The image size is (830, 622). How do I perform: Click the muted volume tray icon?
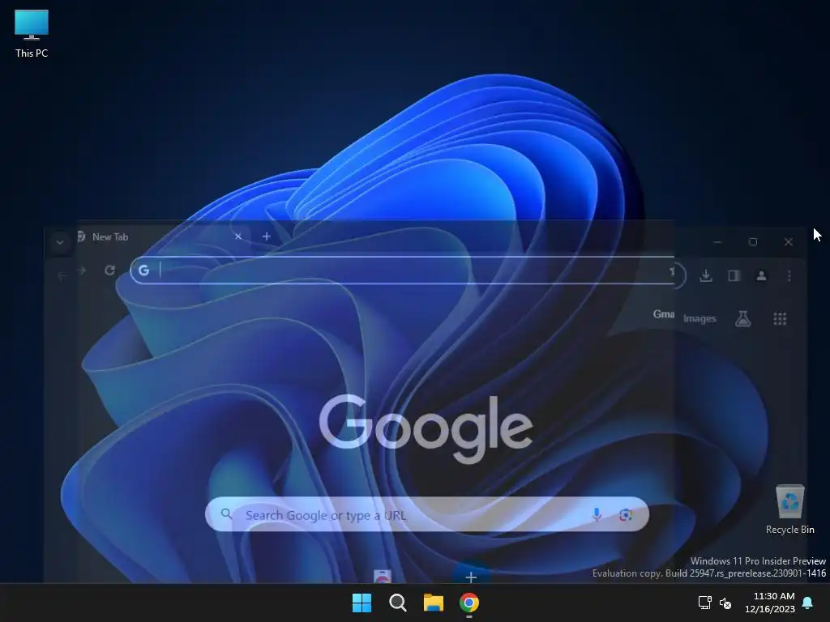tap(725, 603)
